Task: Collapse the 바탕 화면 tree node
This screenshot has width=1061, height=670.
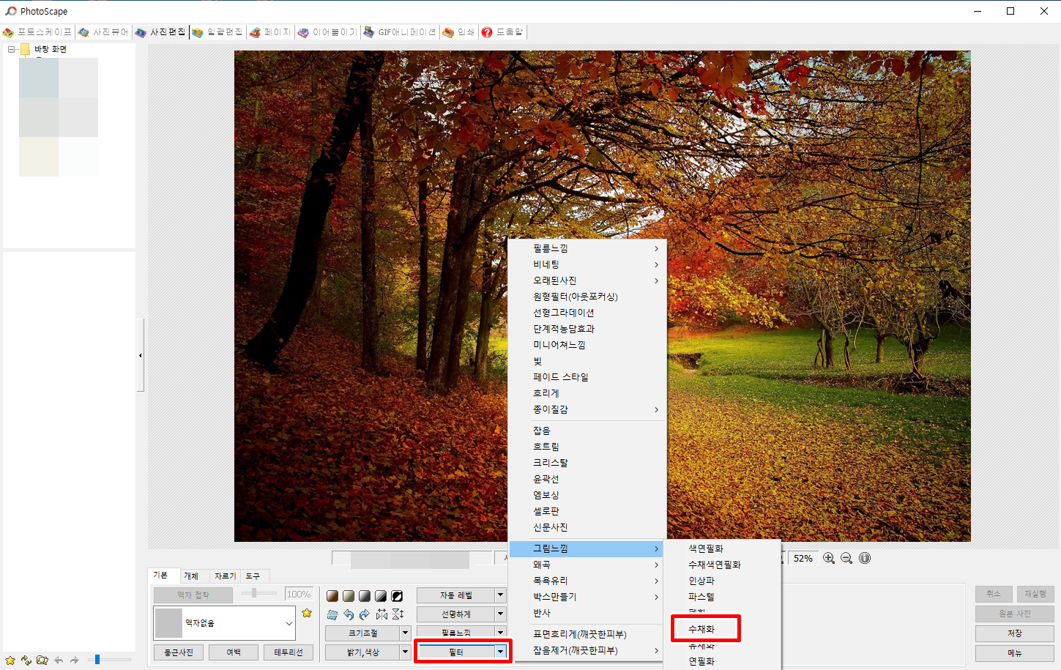Action: 11,49
